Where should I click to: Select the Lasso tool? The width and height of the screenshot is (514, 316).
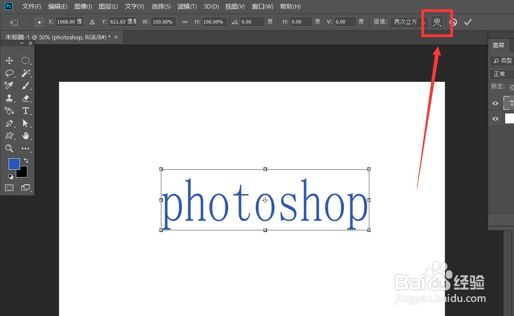(9, 73)
